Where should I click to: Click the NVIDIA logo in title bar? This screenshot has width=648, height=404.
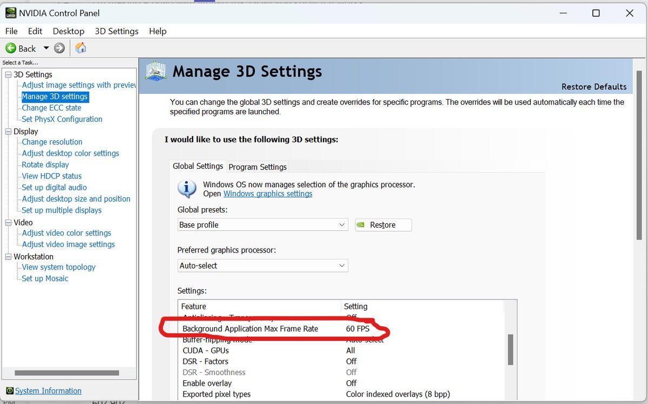[10, 13]
